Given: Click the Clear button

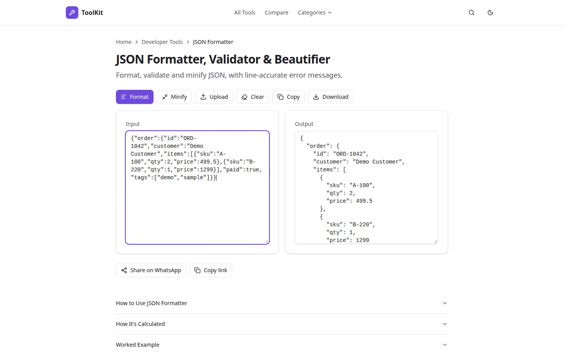Looking at the screenshot, I should (253, 97).
